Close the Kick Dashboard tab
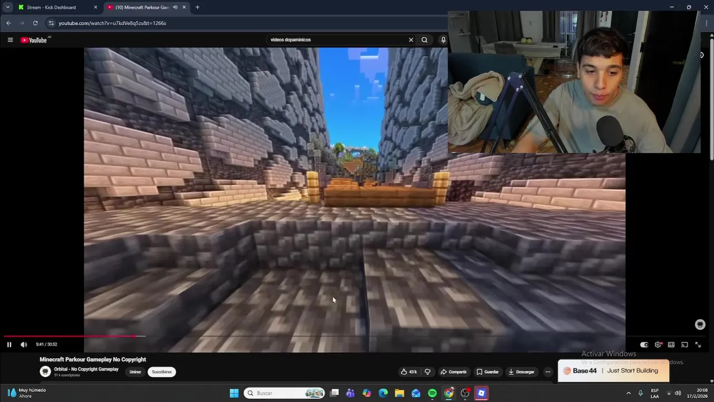This screenshot has width=714, height=402. click(95, 7)
